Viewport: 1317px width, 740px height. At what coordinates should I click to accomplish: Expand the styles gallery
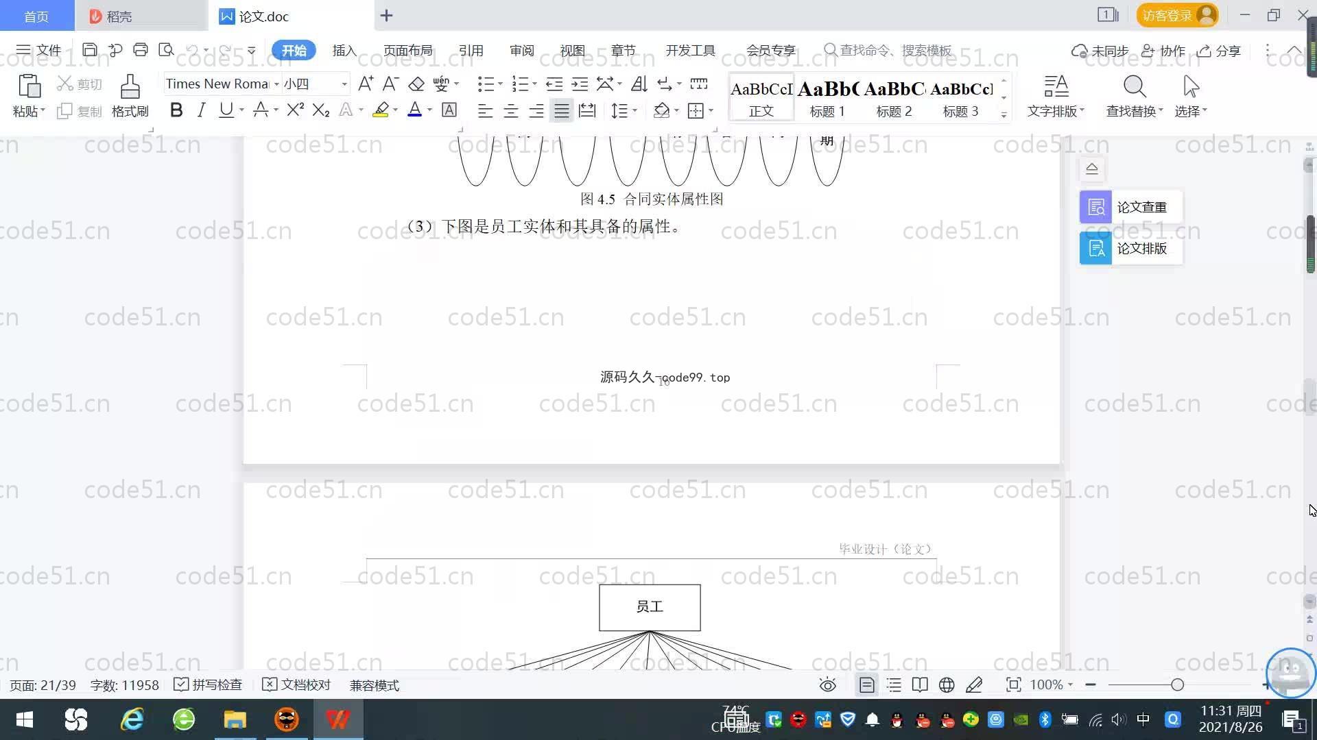point(1004,115)
